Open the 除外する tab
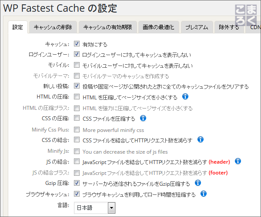The height and width of the screenshot is (217, 261). 229,27
